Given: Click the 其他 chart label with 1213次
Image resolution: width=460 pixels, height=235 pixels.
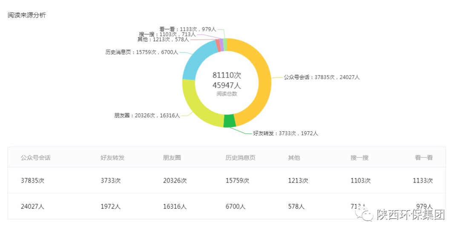Looking at the screenshot, I should [x=163, y=39].
